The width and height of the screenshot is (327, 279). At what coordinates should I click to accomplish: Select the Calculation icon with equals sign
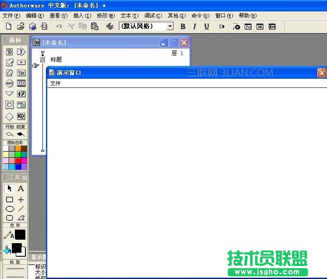click(x=21, y=62)
